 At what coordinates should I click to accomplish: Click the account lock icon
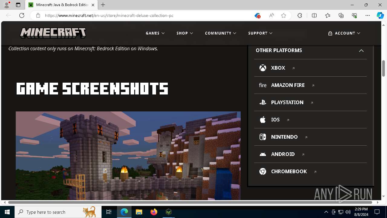[330, 33]
